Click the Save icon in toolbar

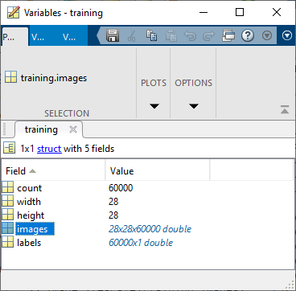[113, 35]
